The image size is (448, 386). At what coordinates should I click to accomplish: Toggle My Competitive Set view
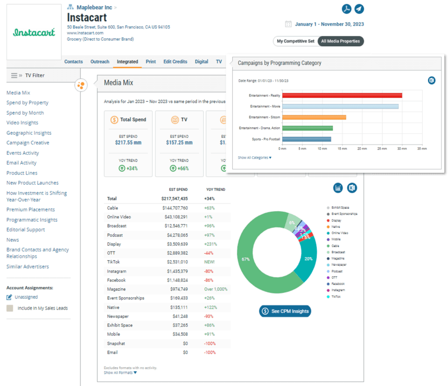[295, 41]
